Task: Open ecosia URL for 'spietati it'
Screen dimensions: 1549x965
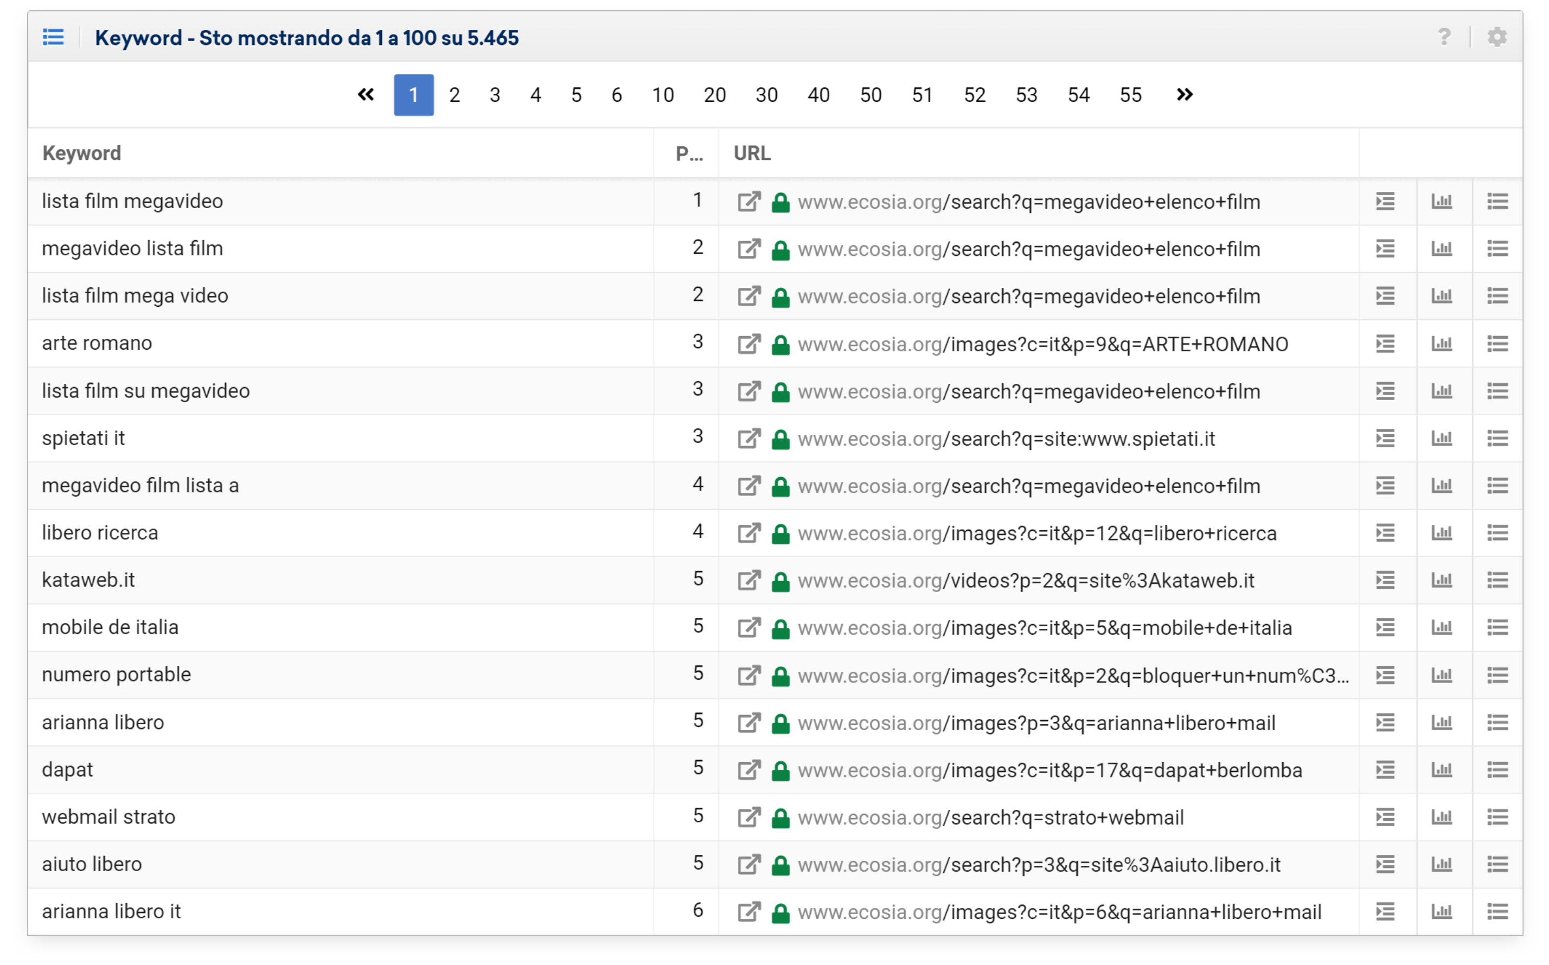Action: pos(1007,439)
